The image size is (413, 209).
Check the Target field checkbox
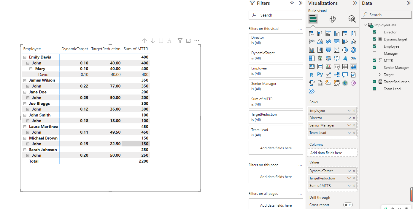click(x=374, y=74)
